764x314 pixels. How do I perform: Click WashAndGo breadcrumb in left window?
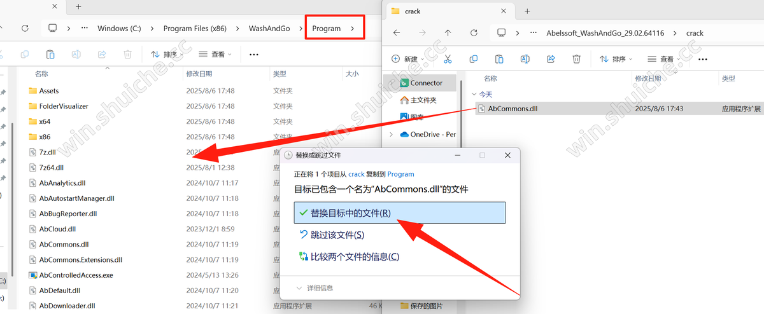(270, 29)
